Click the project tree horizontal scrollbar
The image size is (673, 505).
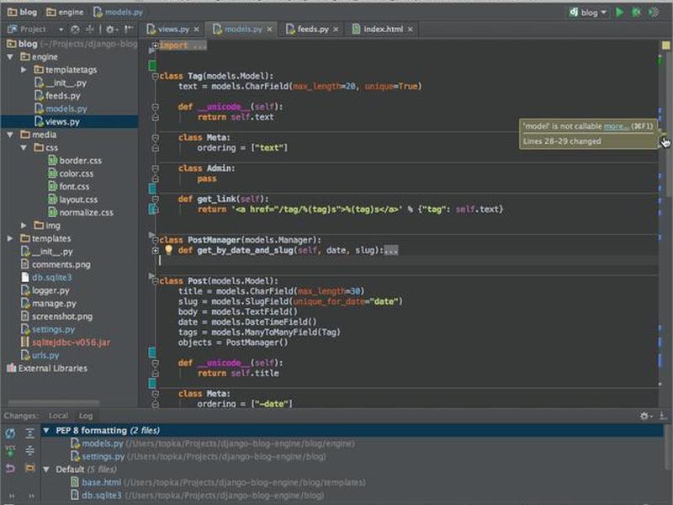pyautogui.click(x=54, y=403)
